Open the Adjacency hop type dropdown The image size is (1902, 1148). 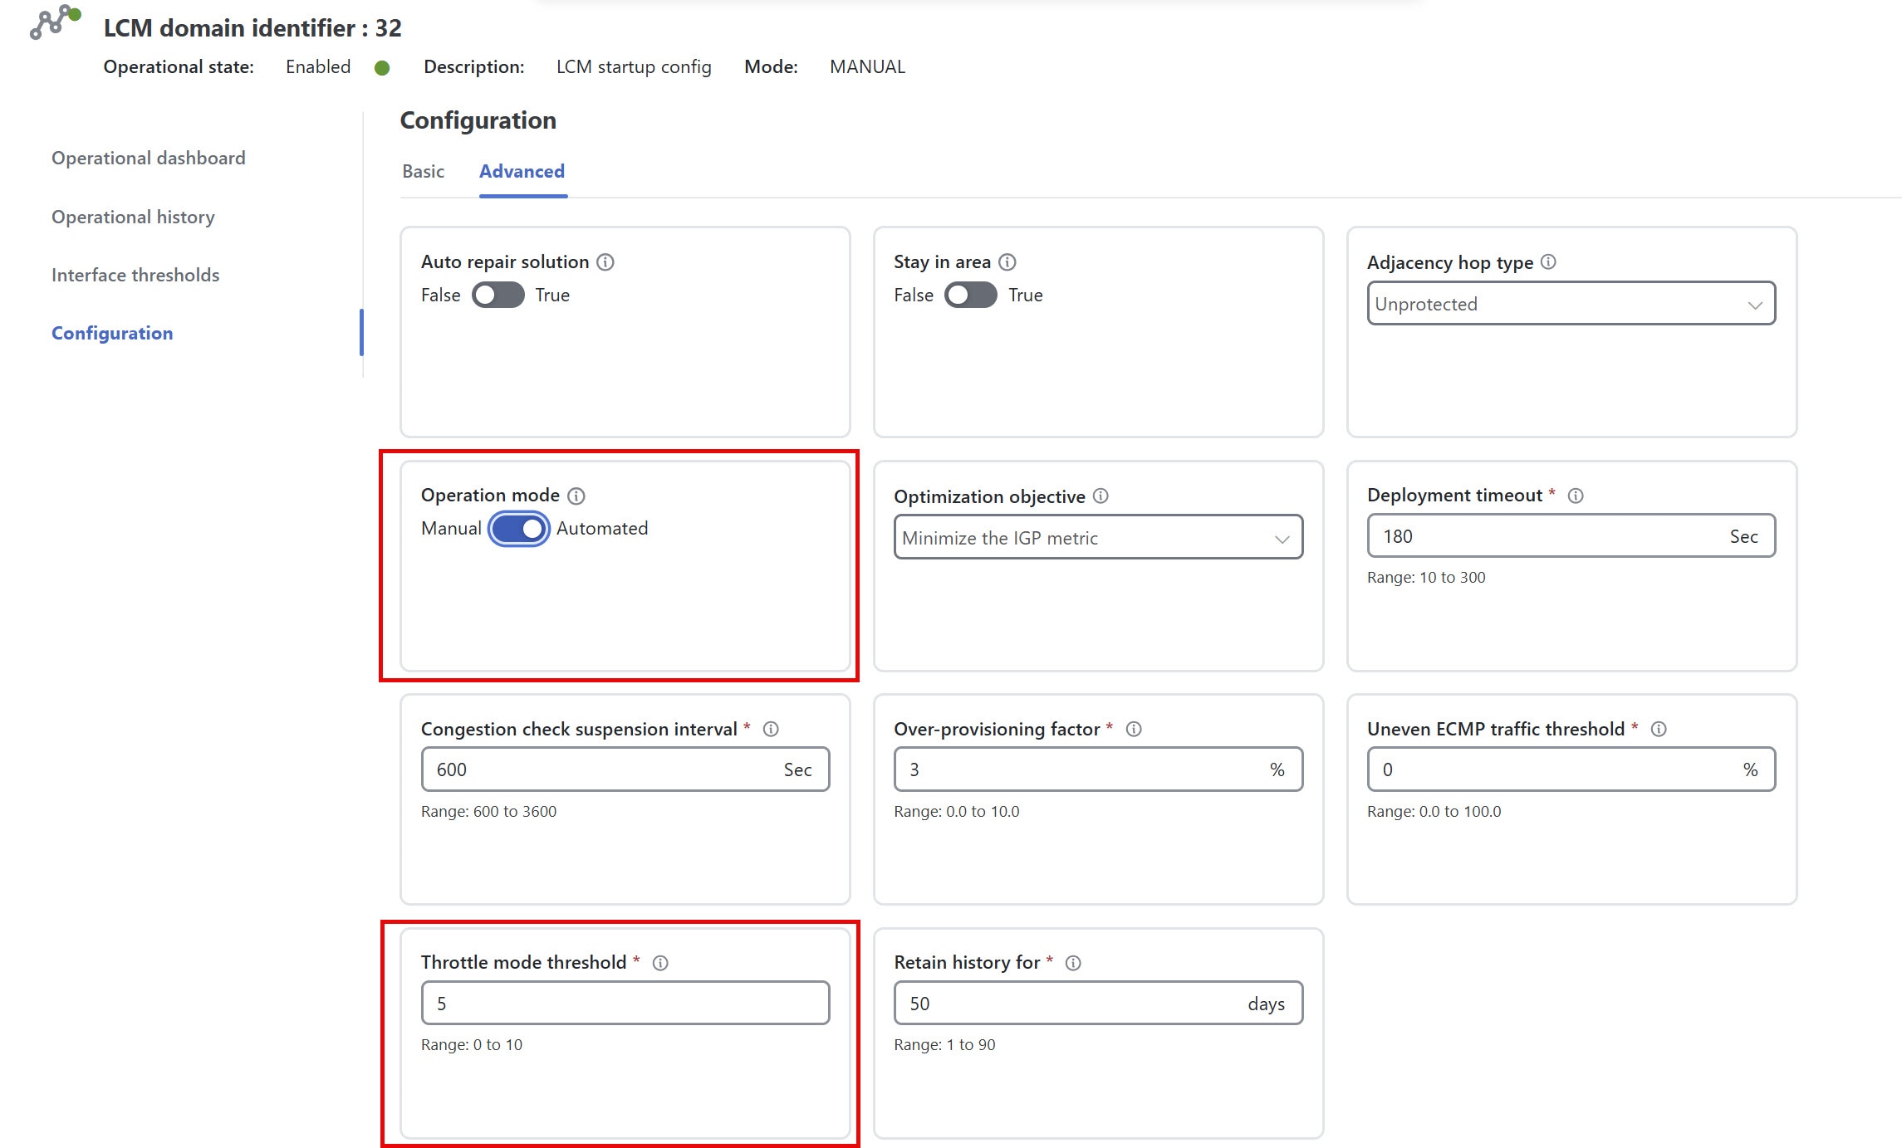(1571, 304)
